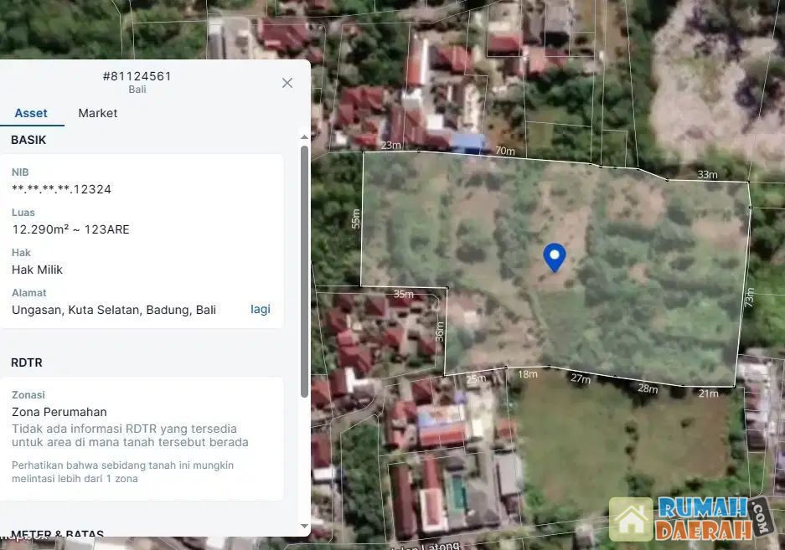Click the NIB value ending in 12324
Screen dimensions: 785x550
pos(61,189)
